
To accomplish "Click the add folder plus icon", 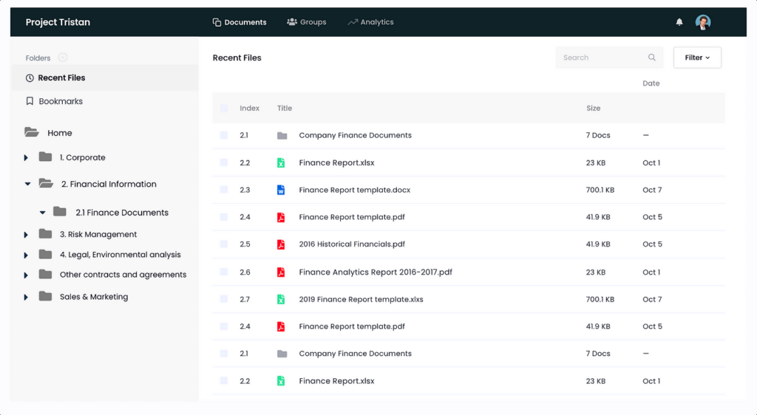I will click(x=63, y=58).
